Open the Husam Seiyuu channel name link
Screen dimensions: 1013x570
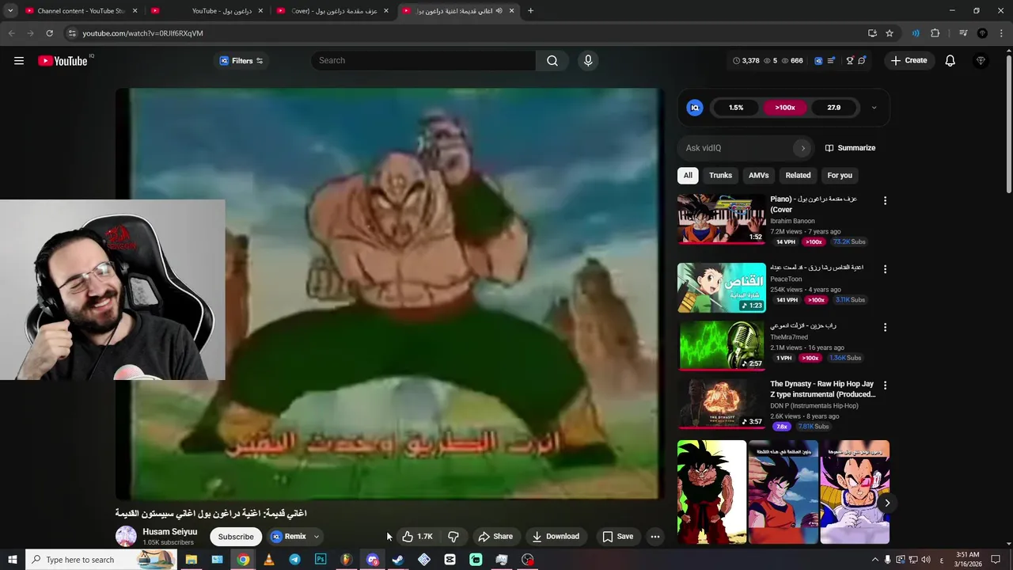pos(169,532)
